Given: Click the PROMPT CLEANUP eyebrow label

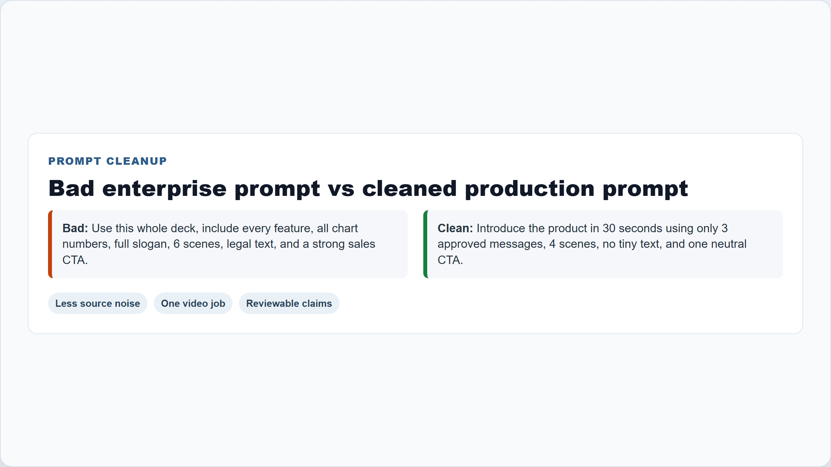Looking at the screenshot, I should tap(107, 161).
